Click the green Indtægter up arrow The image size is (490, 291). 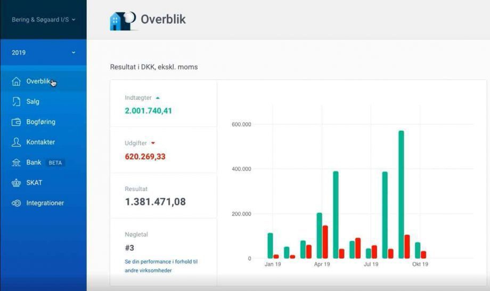pyautogui.click(x=158, y=98)
